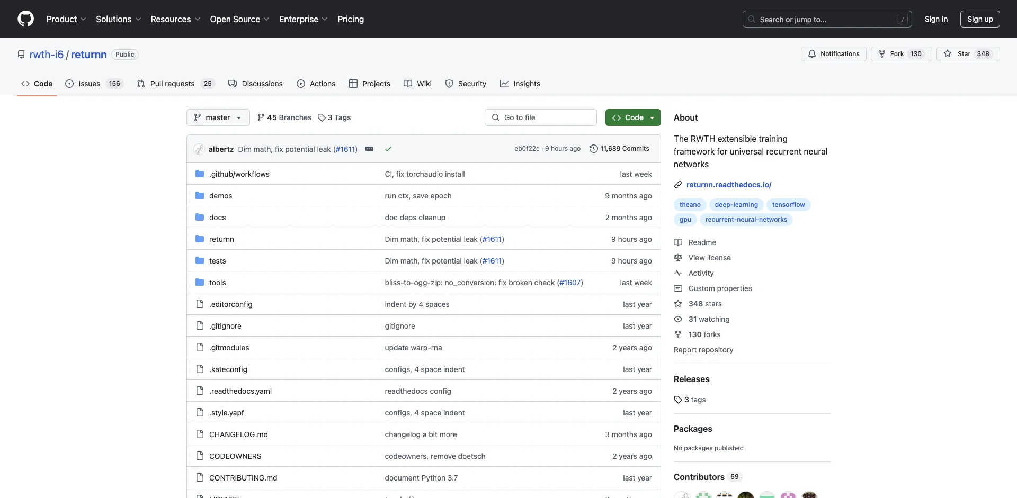Click the albertz avatar icon
The width and height of the screenshot is (1017, 498).
coord(199,149)
